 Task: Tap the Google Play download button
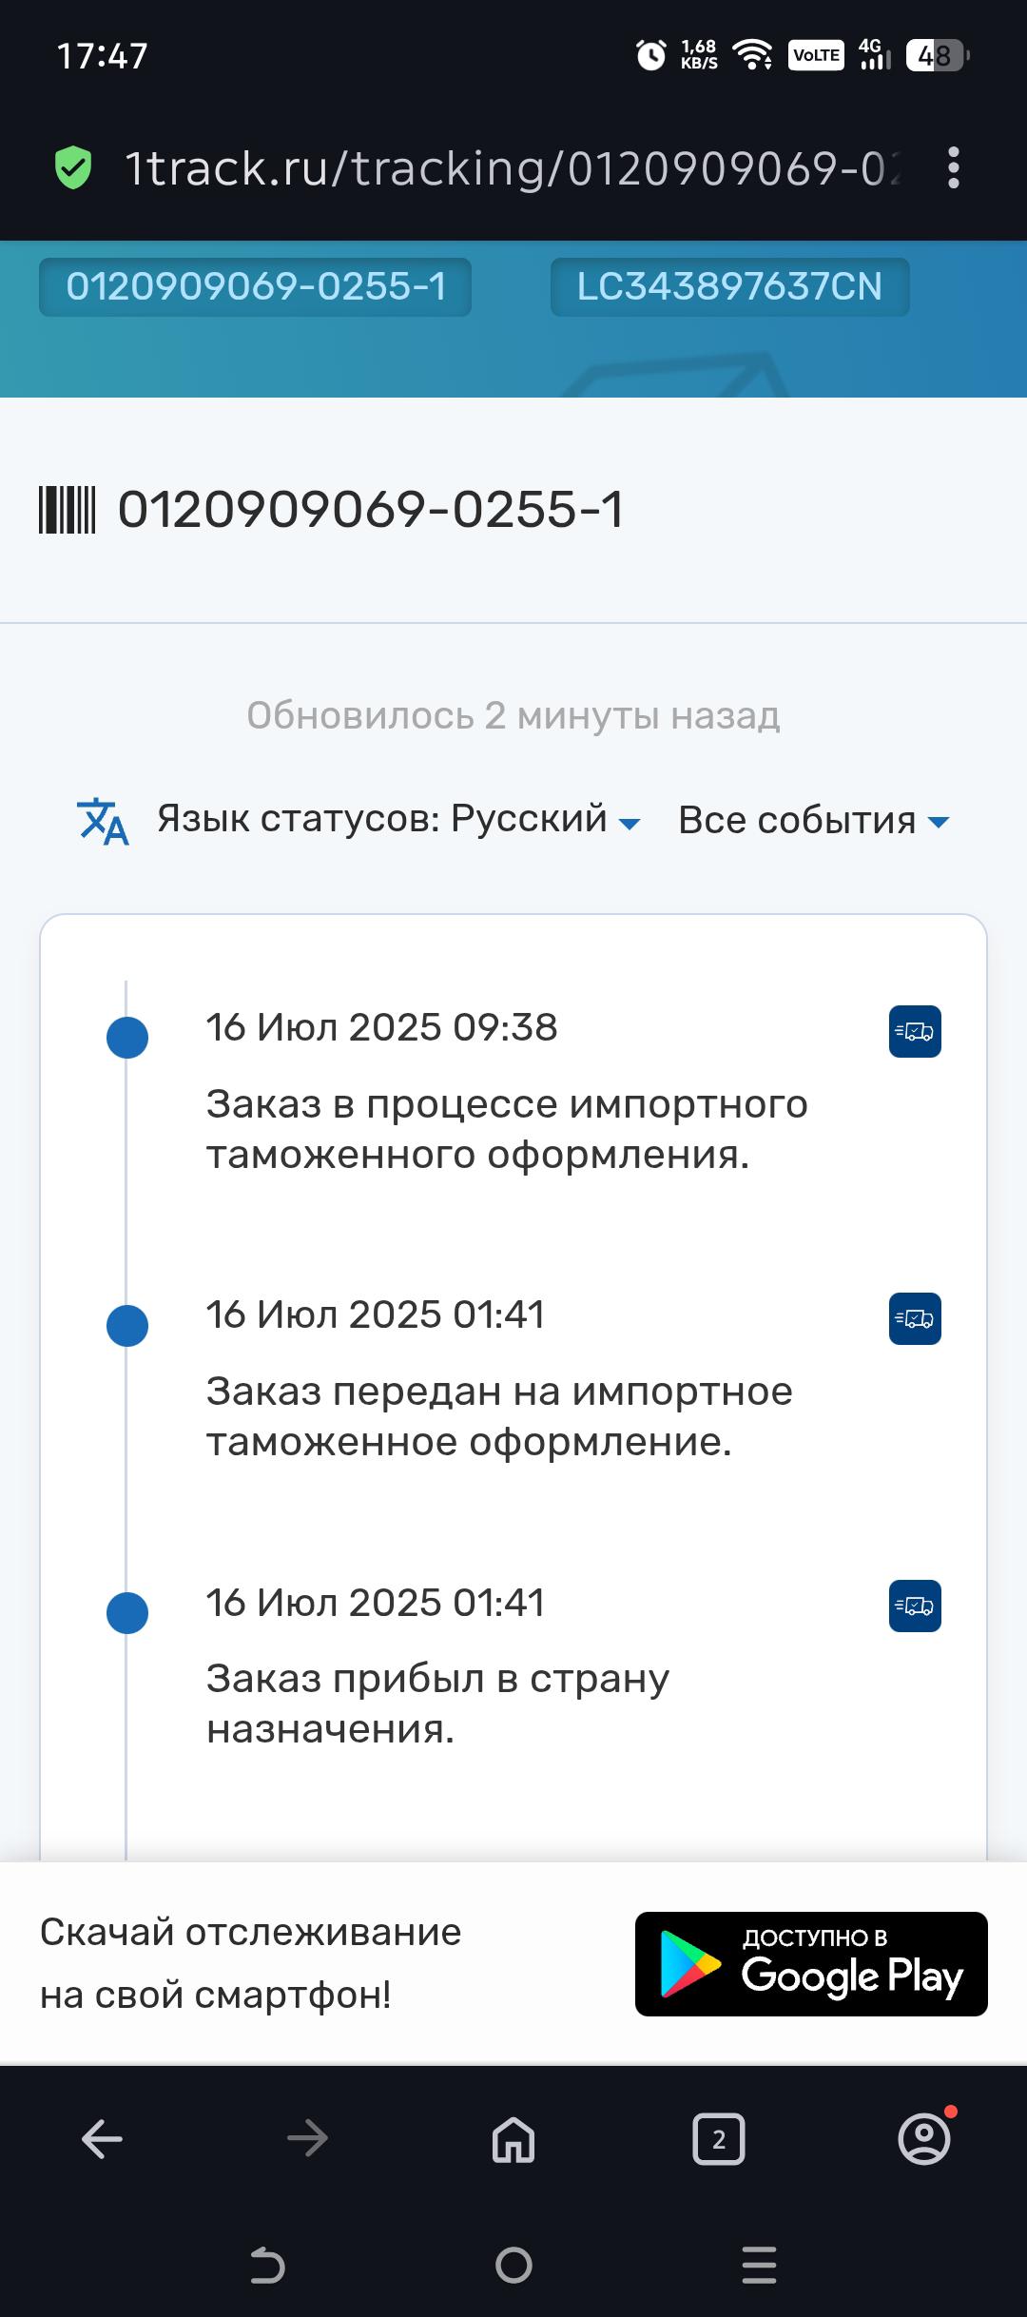811,1964
